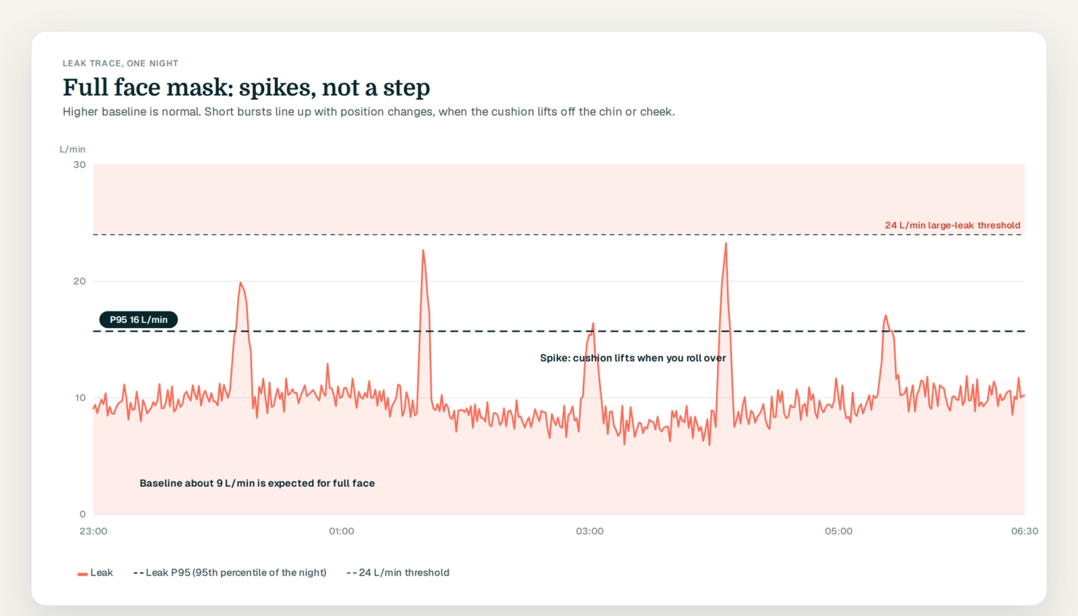Click the 'LEAK TRACE, ONE NIGHT' caption
This screenshot has height=616, width=1078.
(121, 63)
